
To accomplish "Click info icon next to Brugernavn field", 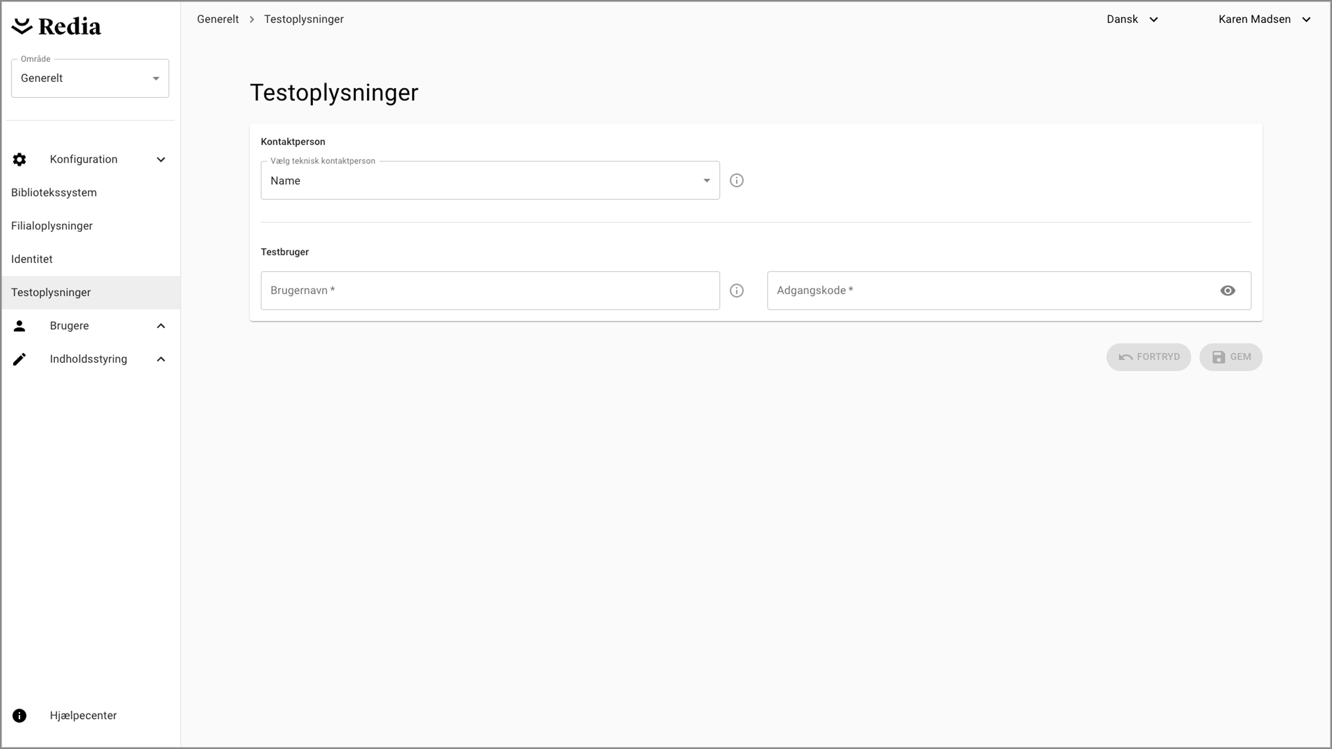I will [736, 290].
